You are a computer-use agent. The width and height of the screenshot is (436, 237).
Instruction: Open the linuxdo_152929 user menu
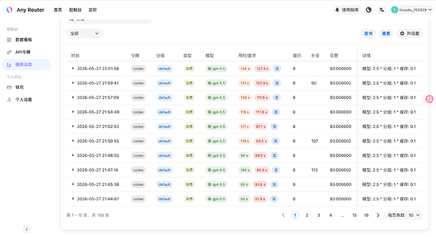pyautogui.click(x=411, y=9)
